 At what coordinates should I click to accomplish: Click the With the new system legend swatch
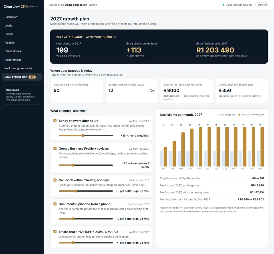(x=239, y=115)
